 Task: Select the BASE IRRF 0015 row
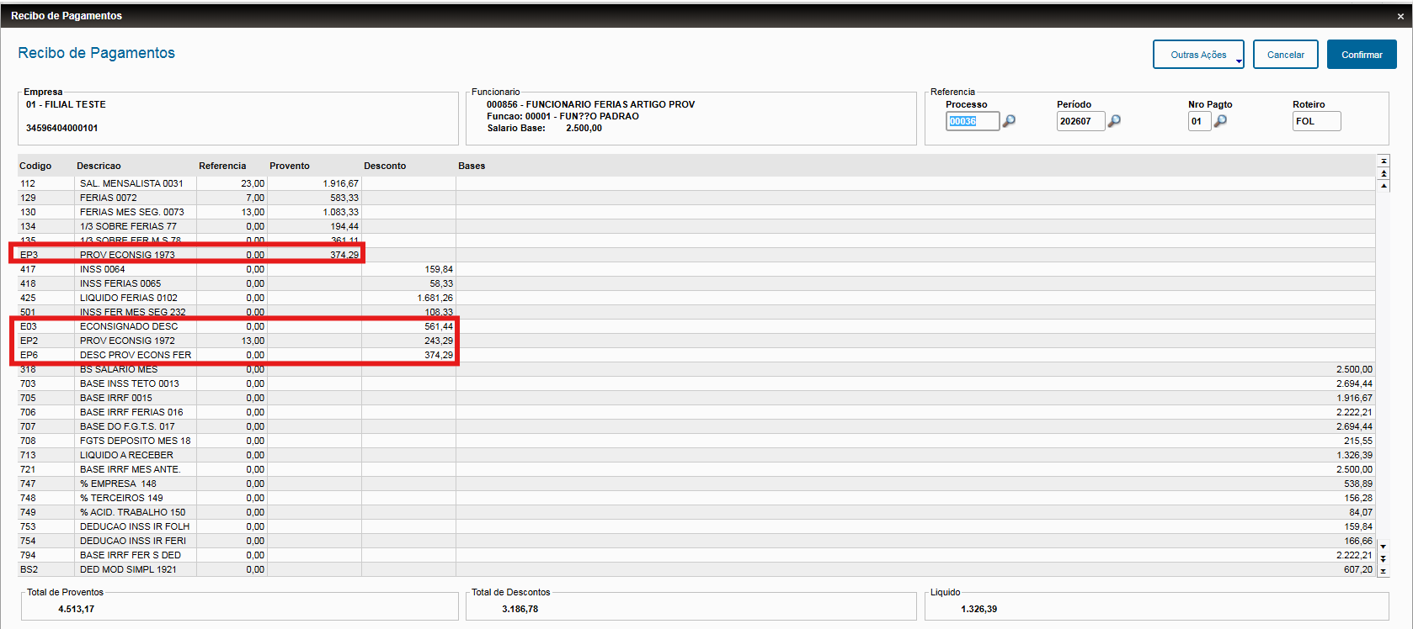696,398
